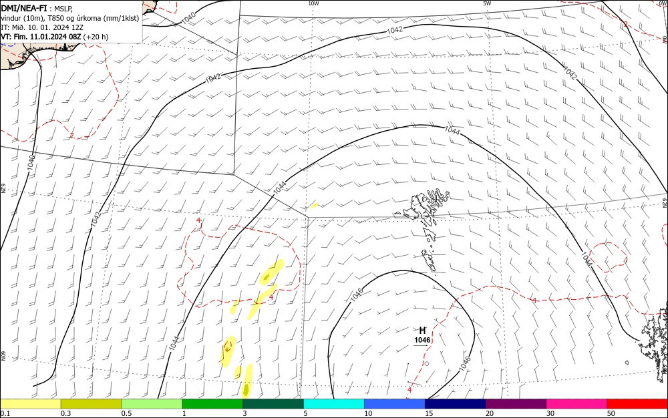Click the IT: Mið. 10. 01. 2024 12Z line
The height and width of the screenshot is (418, 668).
[42, 27]
